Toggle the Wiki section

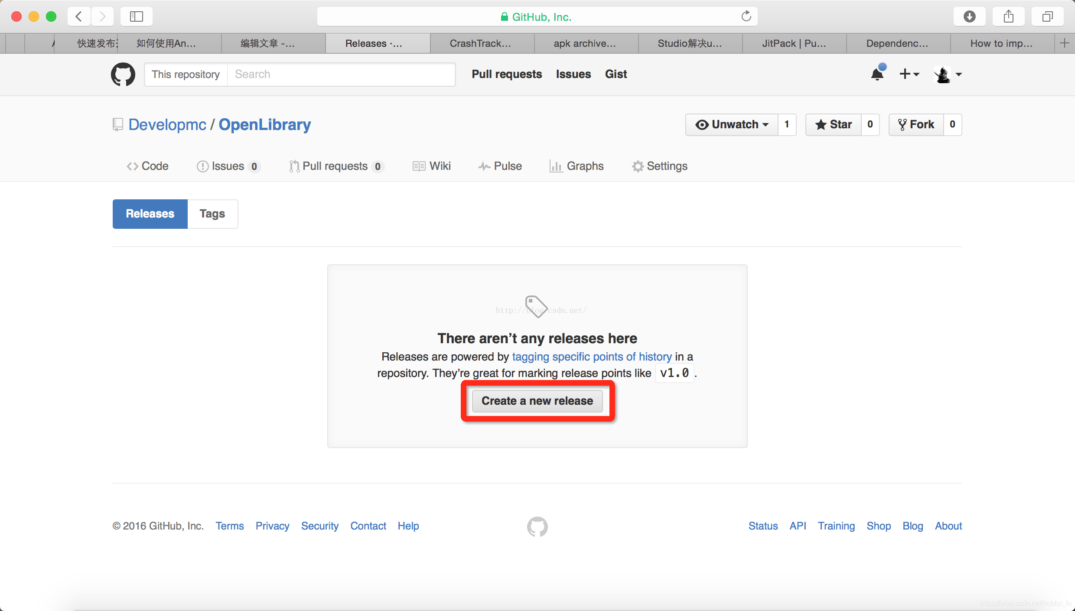coord(432,165)
